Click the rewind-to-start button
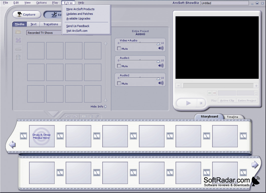 click(201, 103)
